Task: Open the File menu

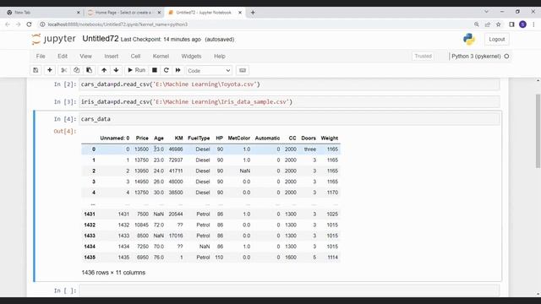Action: click(41, 57)
